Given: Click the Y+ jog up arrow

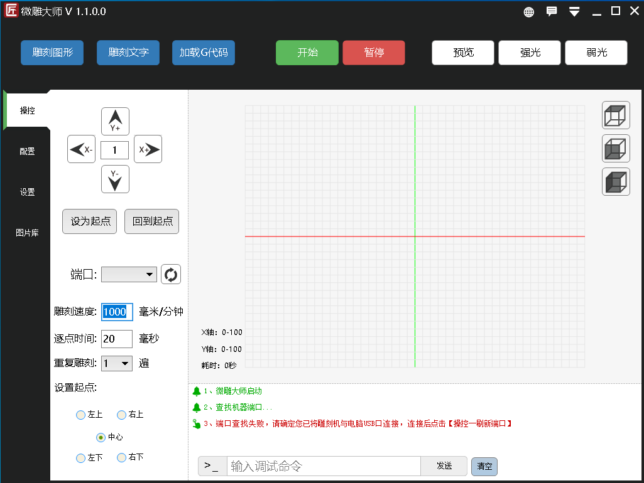Looking at the screenshot, I should 115,121.
